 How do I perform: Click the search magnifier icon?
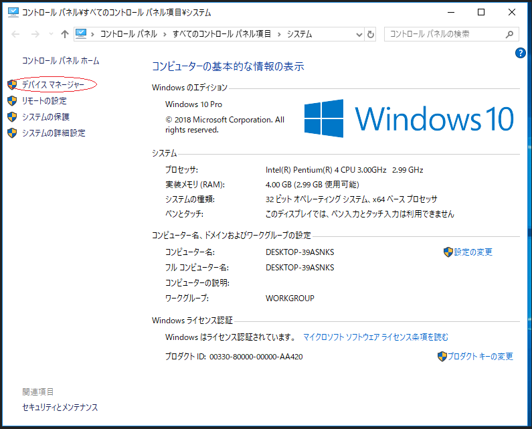point(509,34)
